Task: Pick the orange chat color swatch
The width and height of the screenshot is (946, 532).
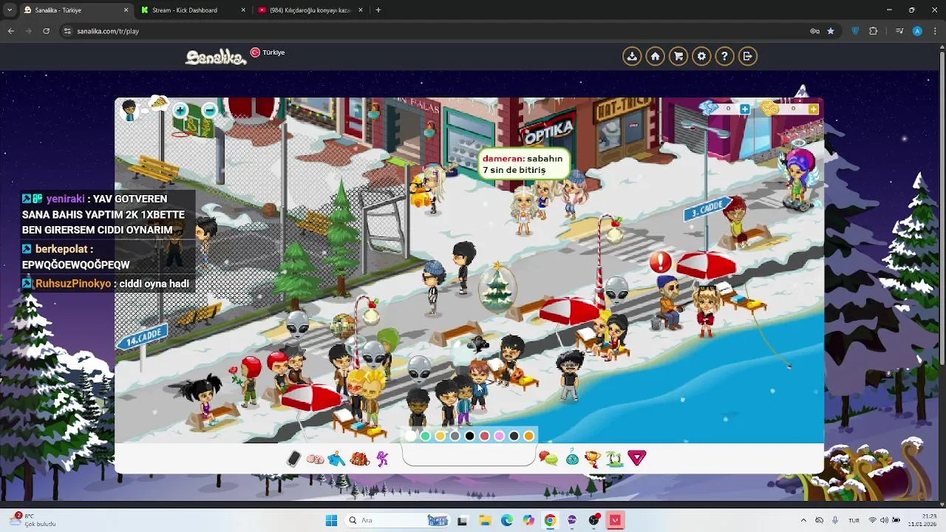Action: point(529,436)
